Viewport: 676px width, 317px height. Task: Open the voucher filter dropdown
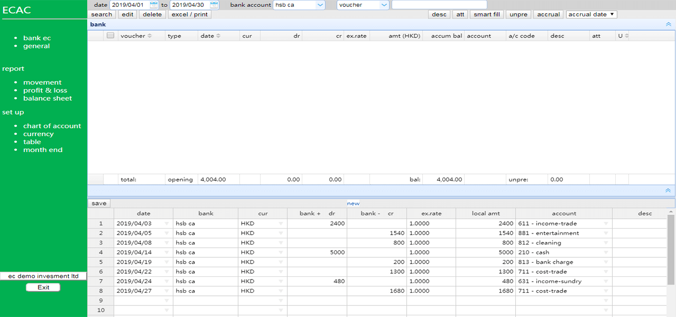click(x=384, y=5)
